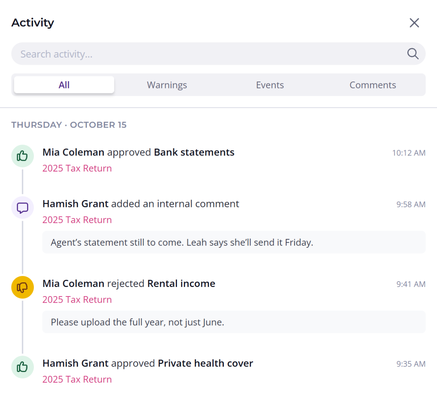Click the 9:35 AM timestamp

pos(411,364)
